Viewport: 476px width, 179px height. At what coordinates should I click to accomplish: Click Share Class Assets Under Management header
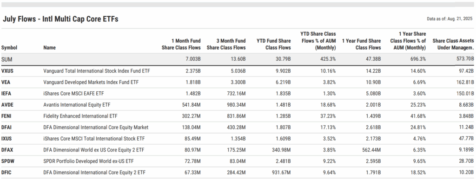[x=453, y=44]
